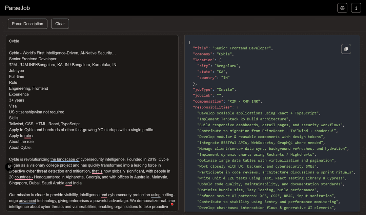Open the info icon button
This screenshot has height=215, width=366.
(x=356, y=8)
